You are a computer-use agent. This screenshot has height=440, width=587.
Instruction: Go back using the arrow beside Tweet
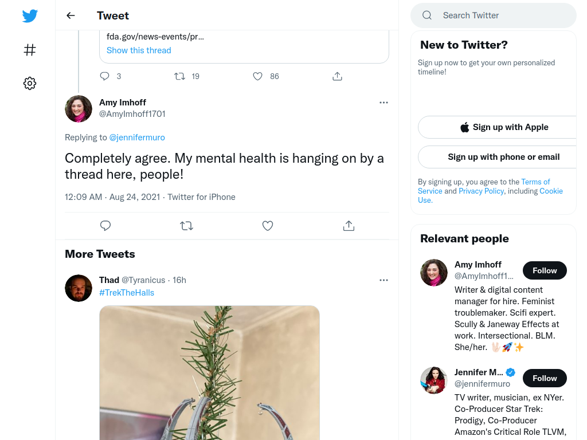click(71, 15)
